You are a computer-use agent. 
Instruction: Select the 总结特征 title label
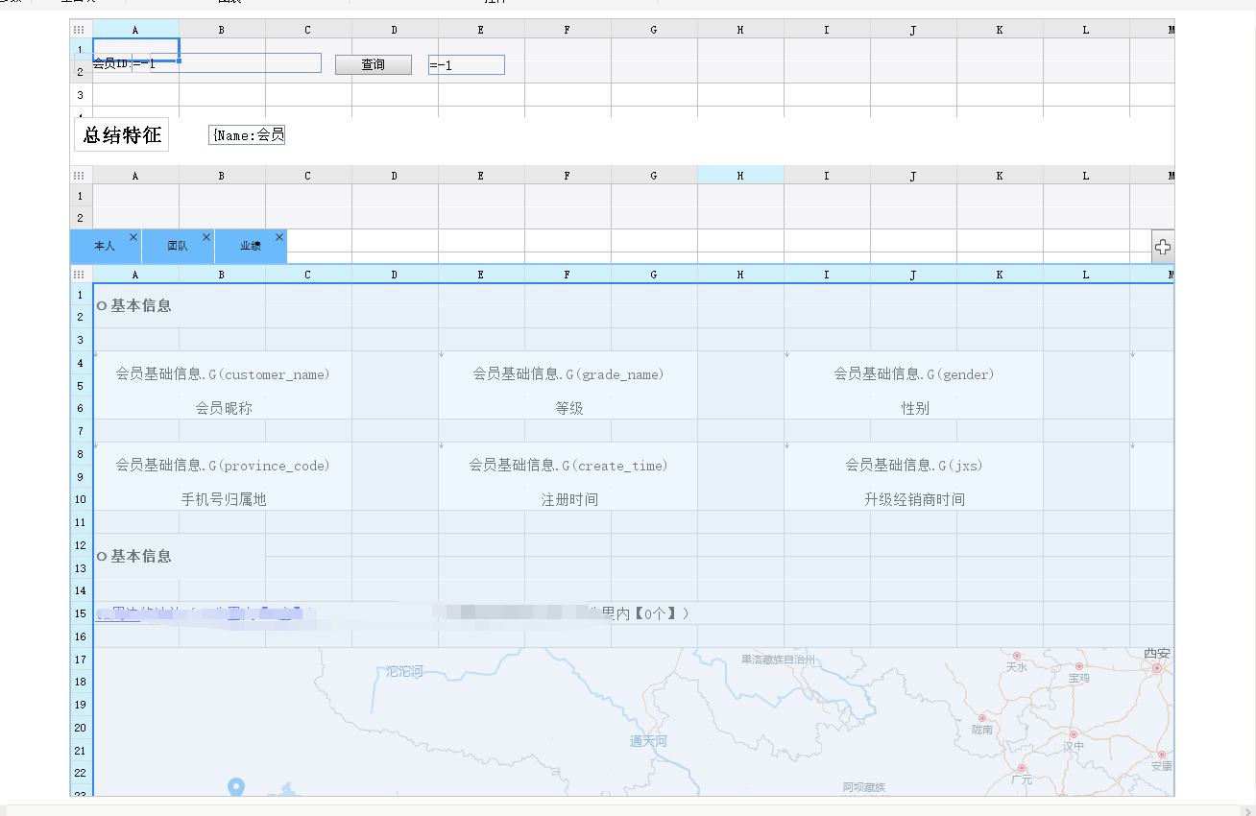coord(122,135)
